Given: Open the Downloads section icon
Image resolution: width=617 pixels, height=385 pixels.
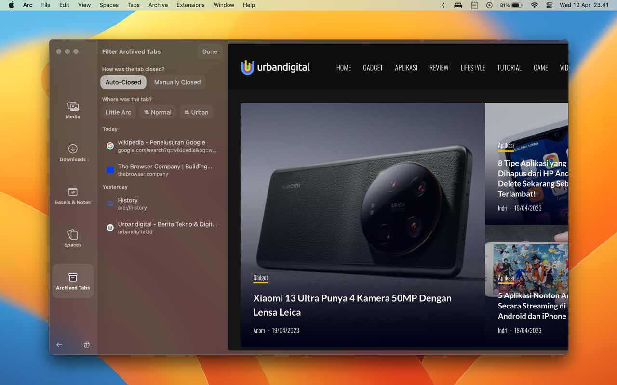Looking at the screenshot, I should pyautogui.click(x=73, y=149).
